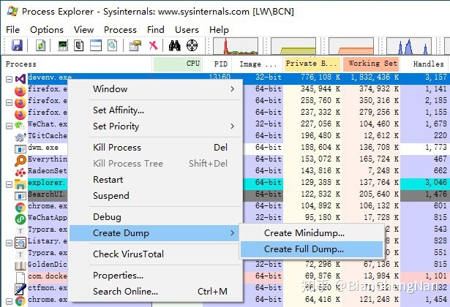
Task: Sort by the Image column header
Action: click(258, 64)
